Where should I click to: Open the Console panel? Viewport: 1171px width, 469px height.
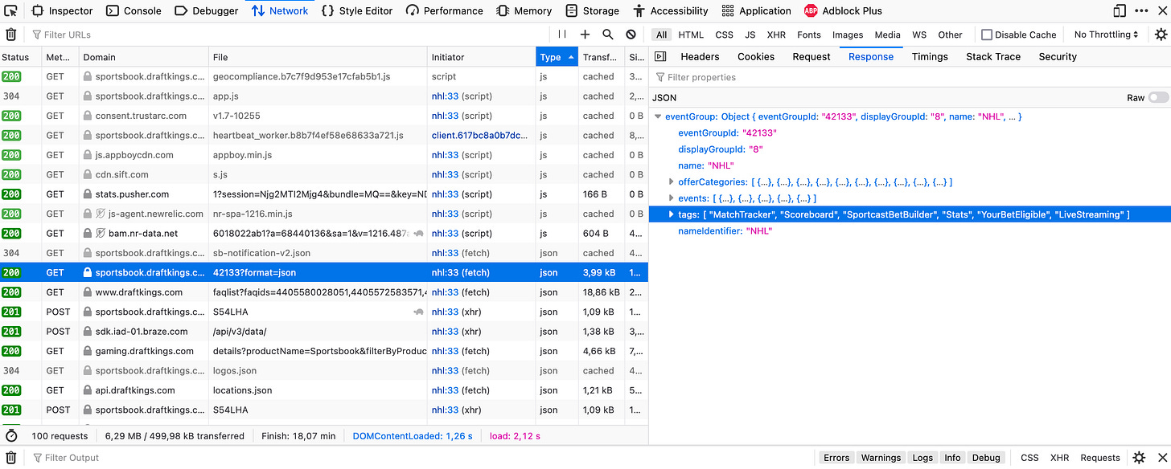click(134, 10)
